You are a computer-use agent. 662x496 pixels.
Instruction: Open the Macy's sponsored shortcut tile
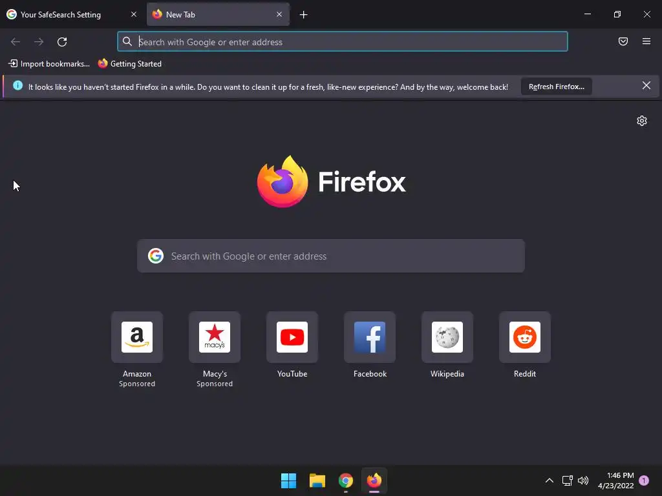click(215, 337)
